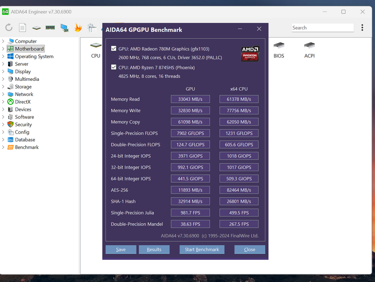Expand the Operating System tree node
The image size is (375, 282).
click(x=3, y=56)
